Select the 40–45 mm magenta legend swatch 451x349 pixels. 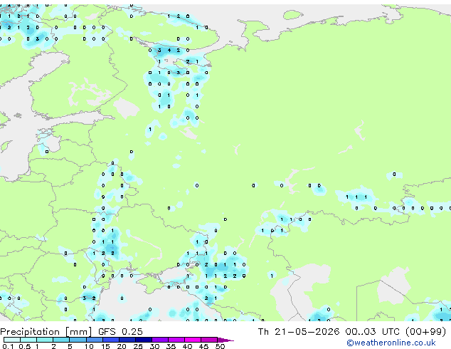[193, 340]
